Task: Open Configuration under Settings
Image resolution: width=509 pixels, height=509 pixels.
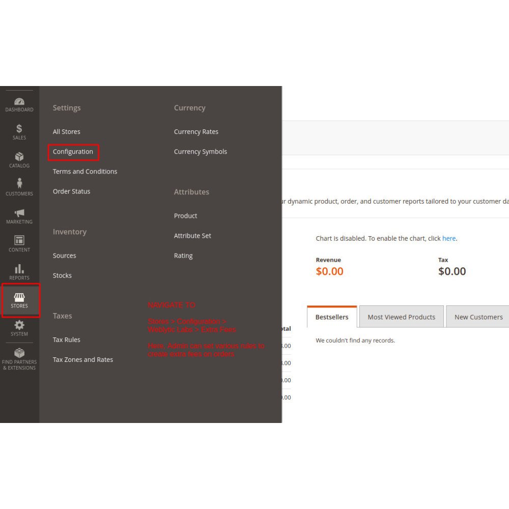Action: tap(73, 152)
